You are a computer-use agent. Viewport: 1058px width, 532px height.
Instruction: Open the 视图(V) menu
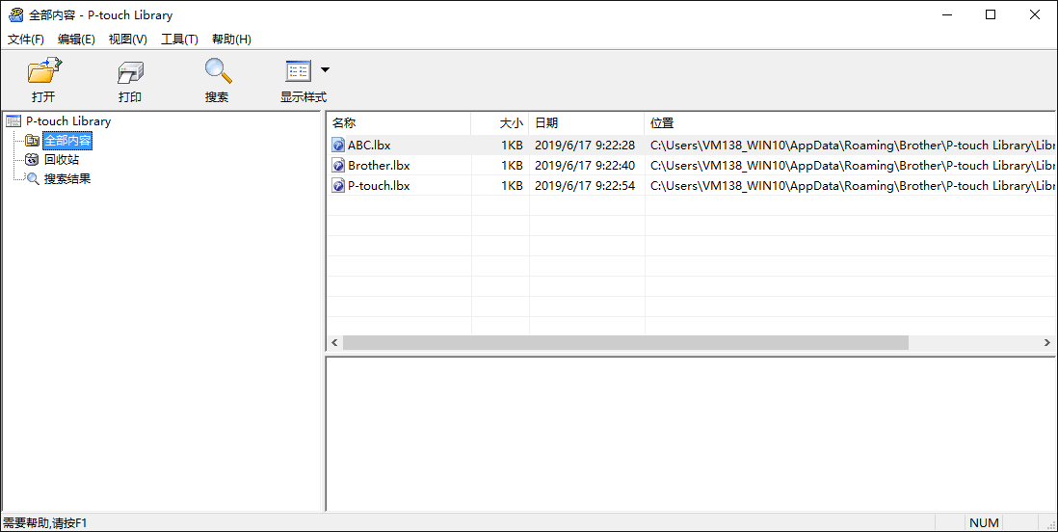pyautogui.click(x=127, y=40)
